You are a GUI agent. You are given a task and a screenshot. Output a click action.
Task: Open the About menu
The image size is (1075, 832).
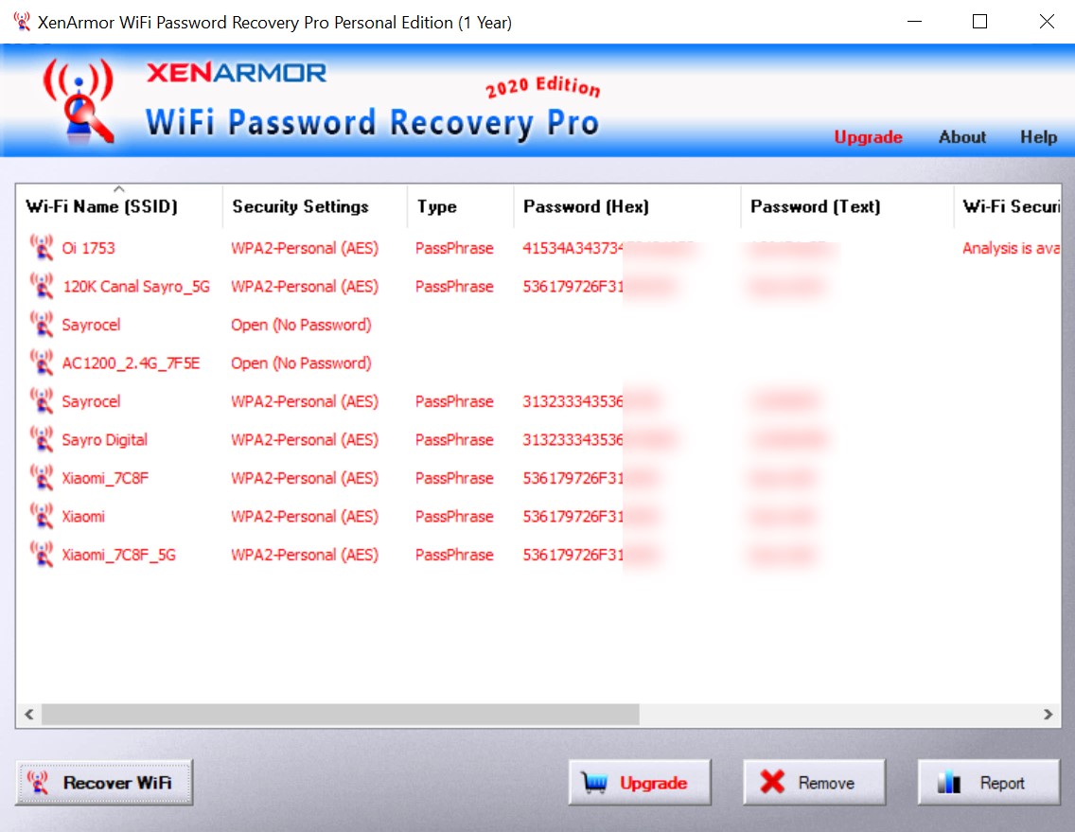point(961,137)
